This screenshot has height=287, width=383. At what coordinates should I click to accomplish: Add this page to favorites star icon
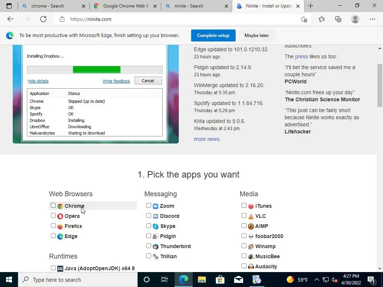click(x=304, y=19)
